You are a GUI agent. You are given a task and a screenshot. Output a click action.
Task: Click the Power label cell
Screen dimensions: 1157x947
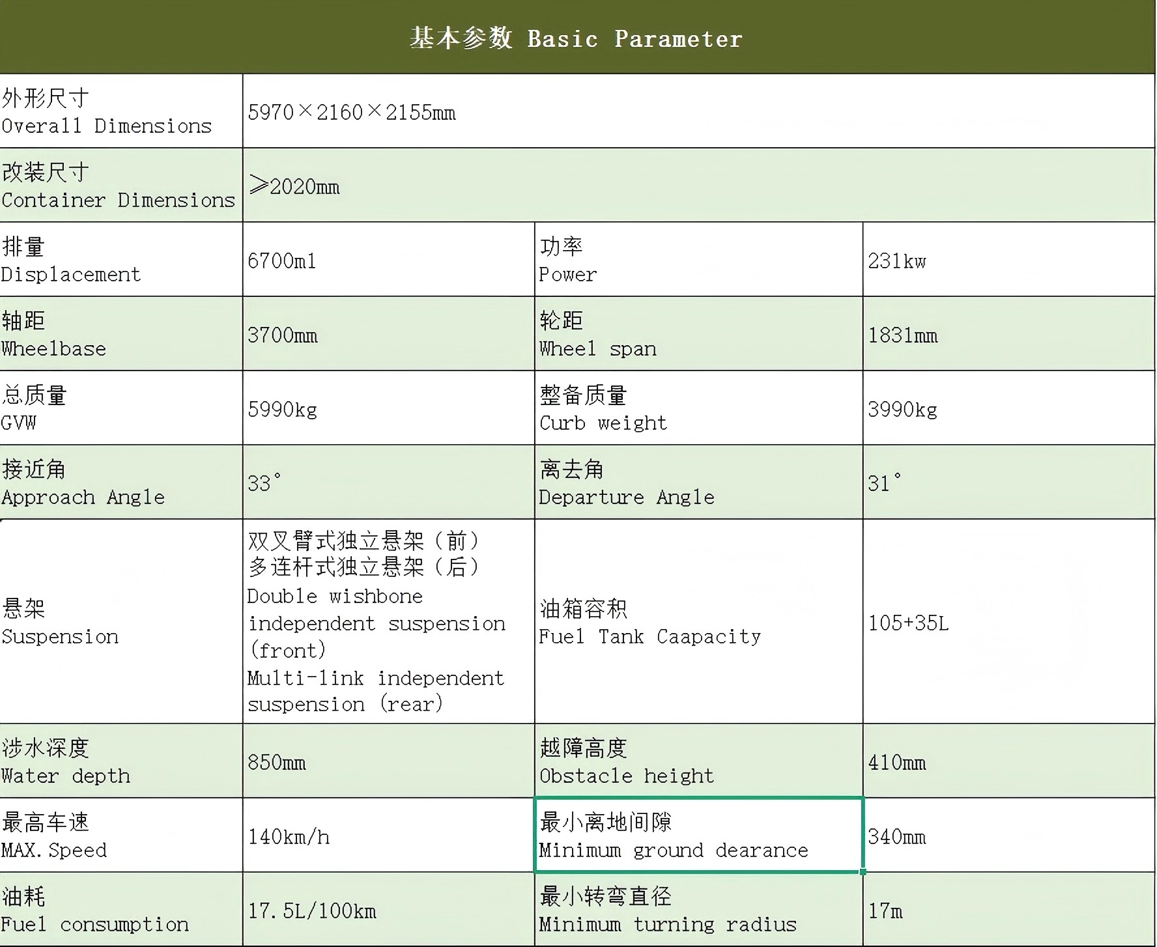[697, 260]
